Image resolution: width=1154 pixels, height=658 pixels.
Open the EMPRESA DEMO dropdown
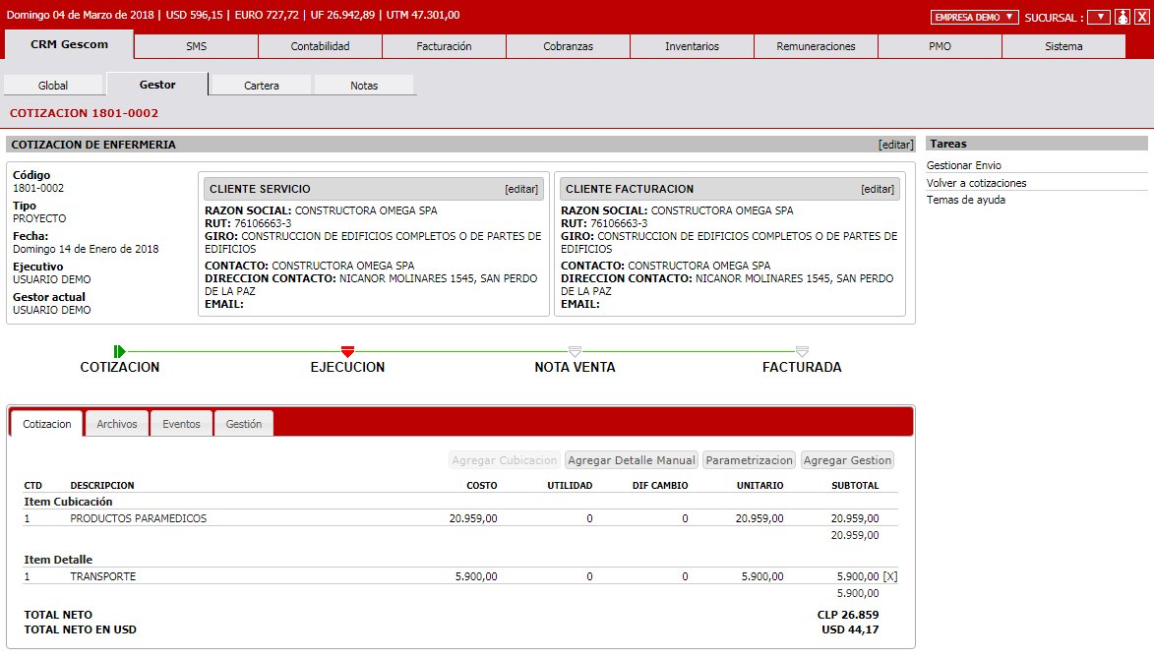974,17
